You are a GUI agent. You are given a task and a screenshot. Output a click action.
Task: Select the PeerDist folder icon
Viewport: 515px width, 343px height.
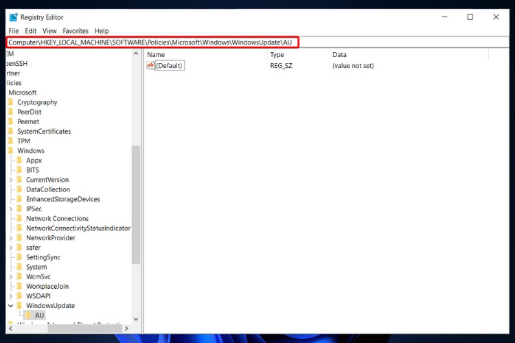point(10,112)
